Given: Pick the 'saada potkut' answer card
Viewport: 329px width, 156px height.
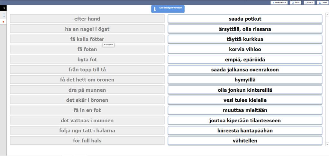Looking at the screenshot, I should tap(245, 19).
